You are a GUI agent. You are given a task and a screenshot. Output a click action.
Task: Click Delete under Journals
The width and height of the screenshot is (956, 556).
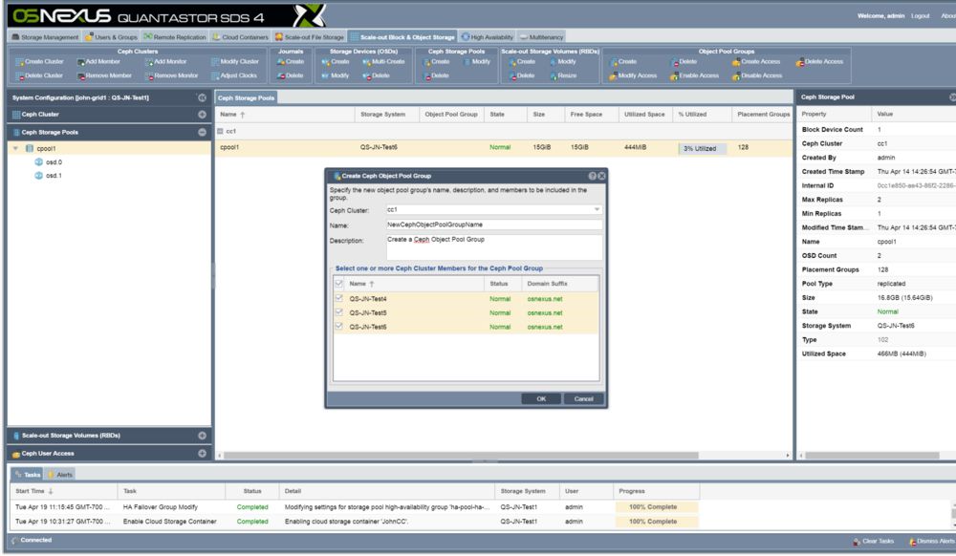[291, 76]
